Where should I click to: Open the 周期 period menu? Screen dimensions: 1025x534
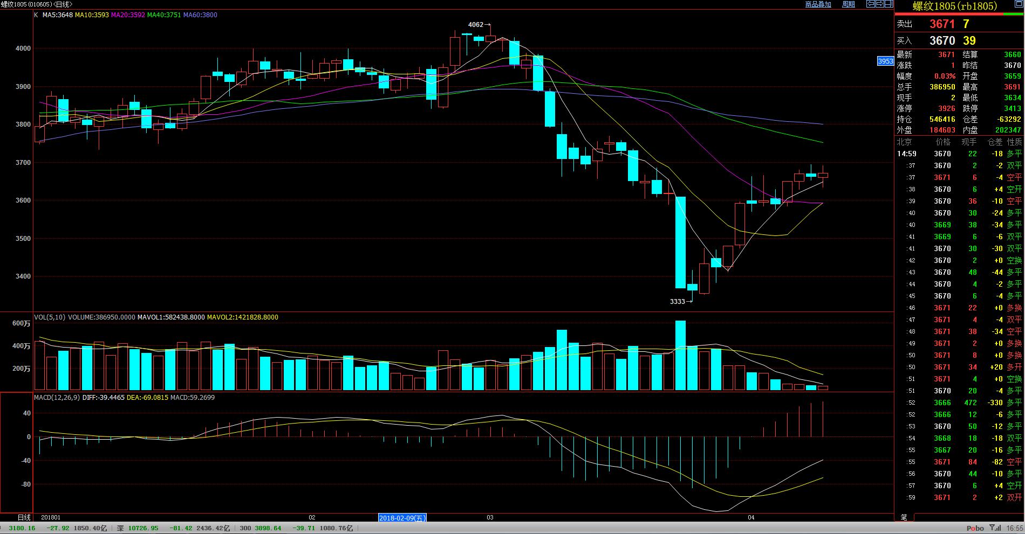point(849,4)
